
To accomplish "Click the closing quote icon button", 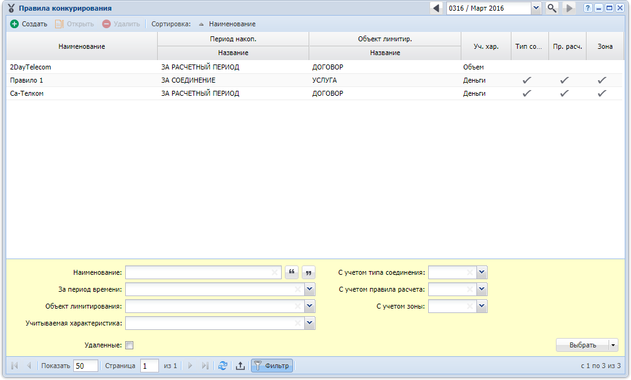I will (309, 272).
